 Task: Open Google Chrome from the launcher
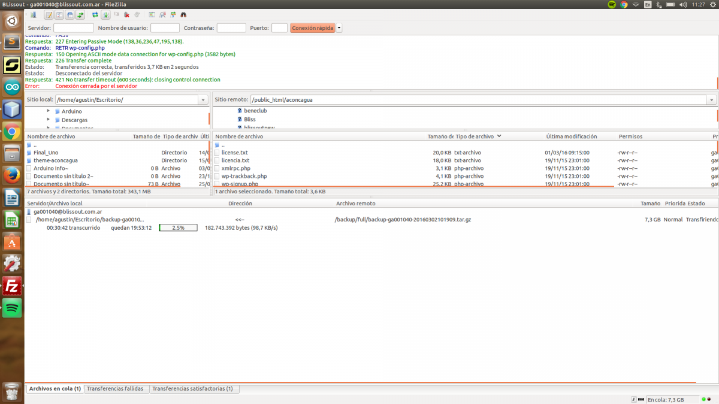[x=13, y=131]
